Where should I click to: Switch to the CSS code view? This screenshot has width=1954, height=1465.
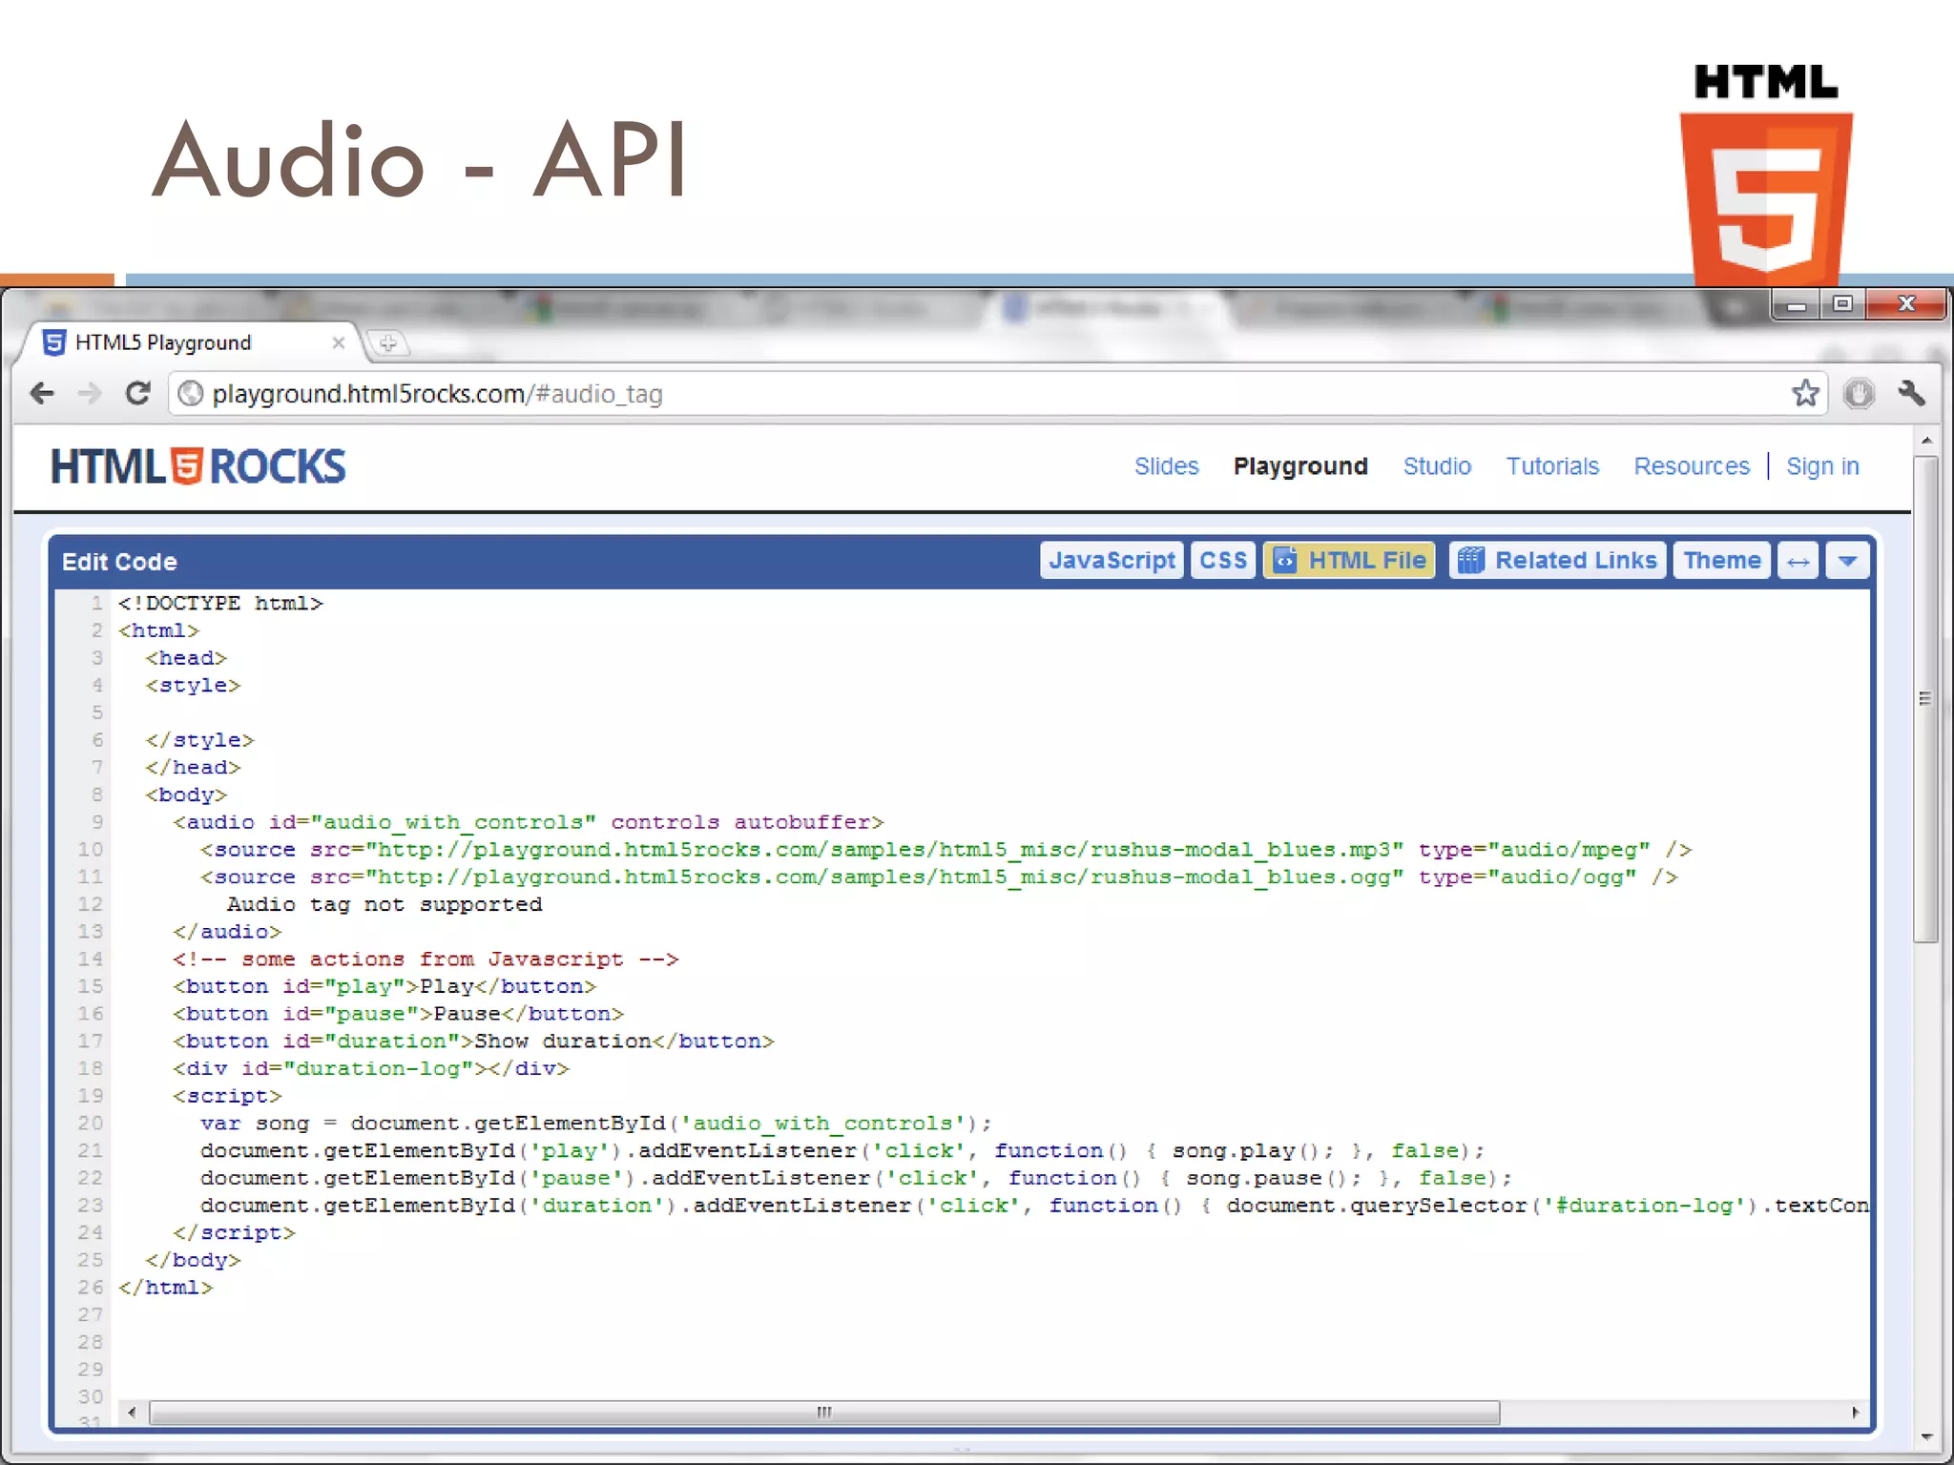[1222, 561]
